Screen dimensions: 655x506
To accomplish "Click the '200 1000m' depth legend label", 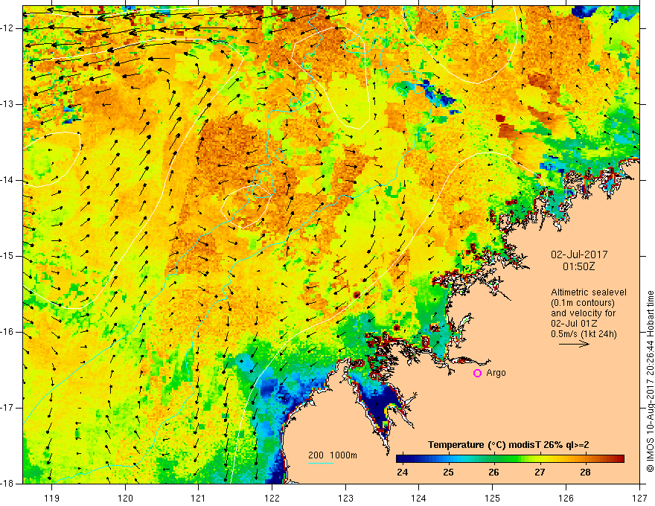I will coord(333,455).
